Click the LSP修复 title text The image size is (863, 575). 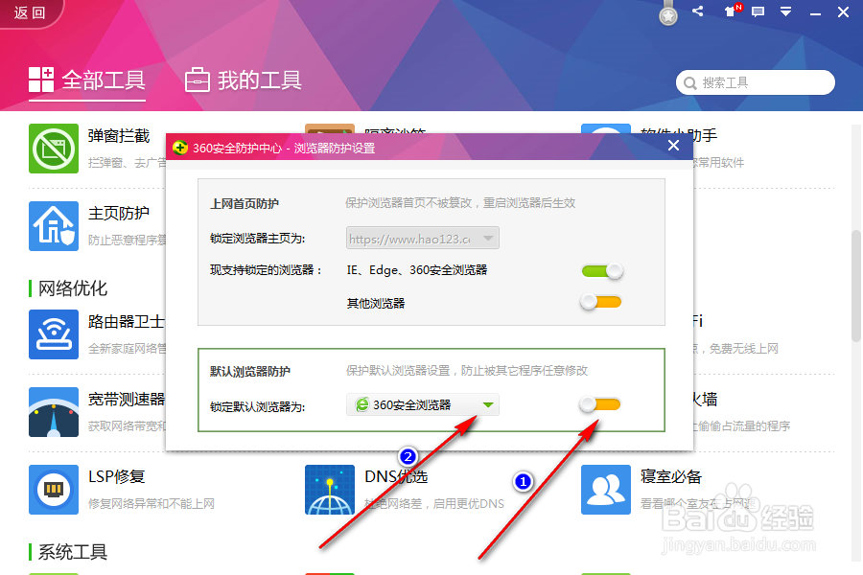[117, 476]
